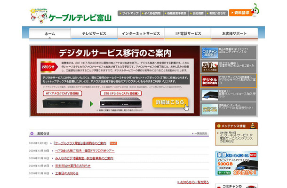This screenshot has height=188, width=287.
Task: Open お問い合わせ contact page
Action: 217,13
